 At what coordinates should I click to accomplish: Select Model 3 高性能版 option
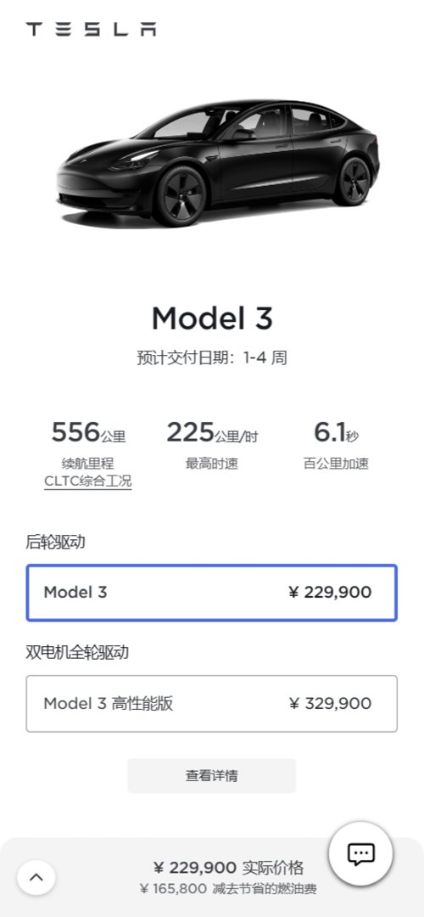pos(211,704)
